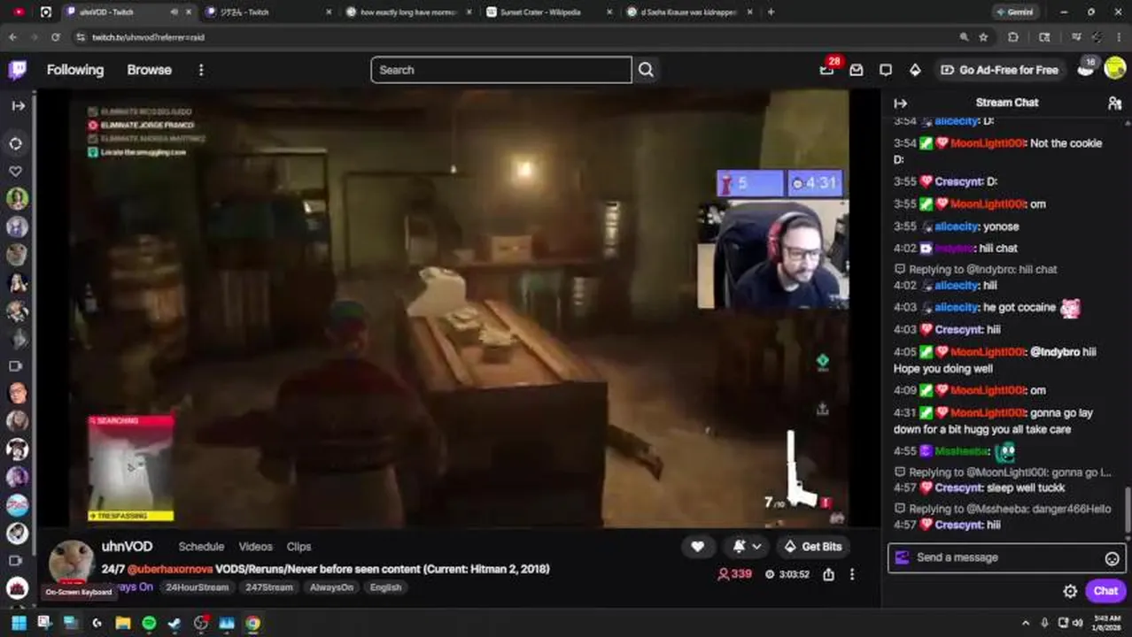Image resolution: width=1132 pixels, height=637 pixels.
Task: Open chat settings gear
Action: (x=1070, y=591)
